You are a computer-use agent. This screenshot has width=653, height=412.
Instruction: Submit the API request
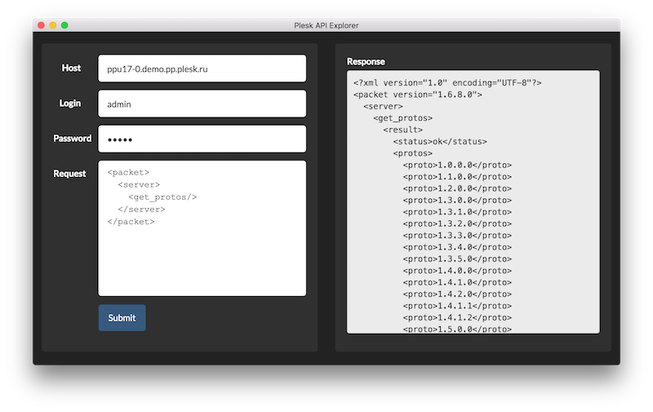click(x=122, y=318)
